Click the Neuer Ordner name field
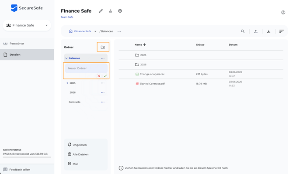293x174 pixels. 86,68
